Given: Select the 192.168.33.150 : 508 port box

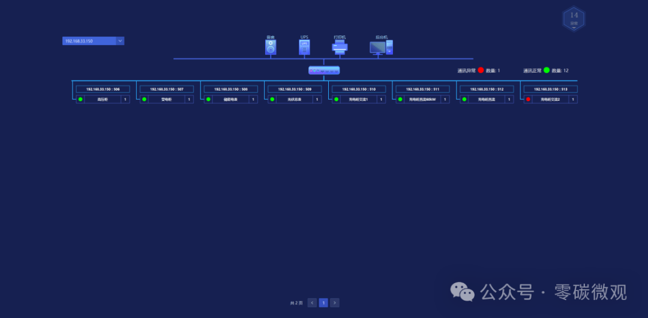Looking at the screenshot, I should coord(230,89).
